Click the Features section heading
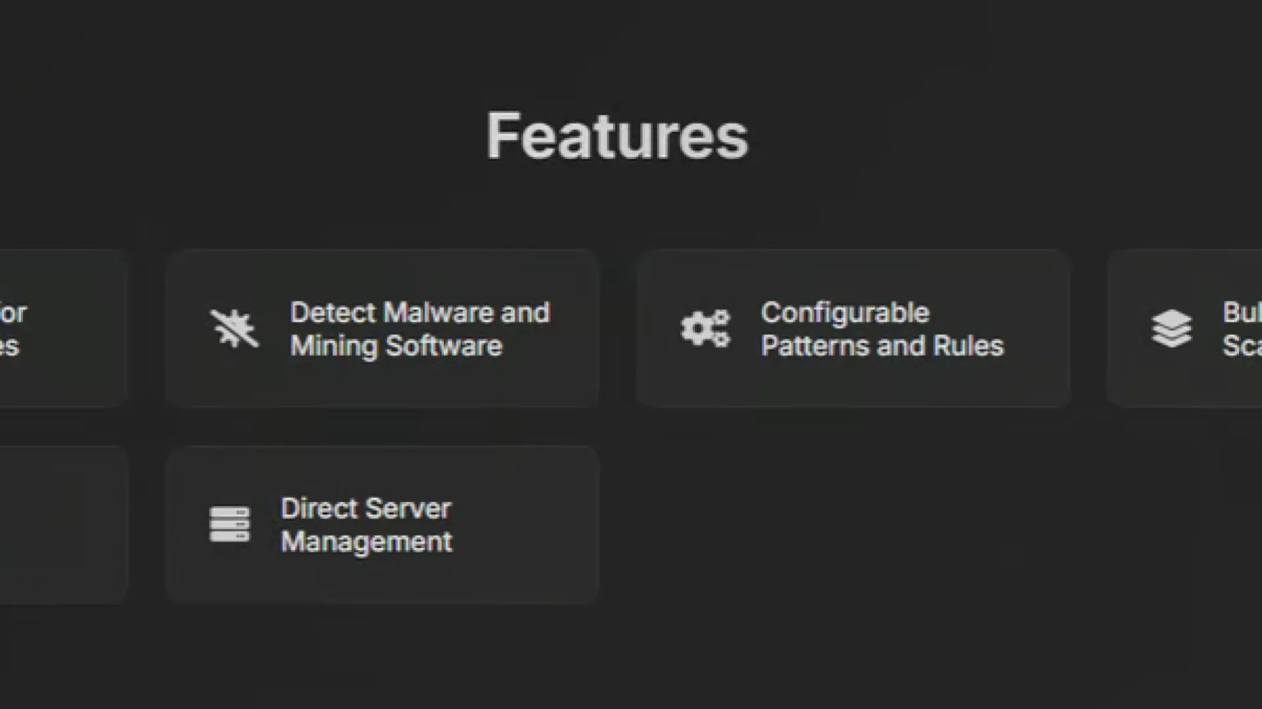 coord(617,136)
